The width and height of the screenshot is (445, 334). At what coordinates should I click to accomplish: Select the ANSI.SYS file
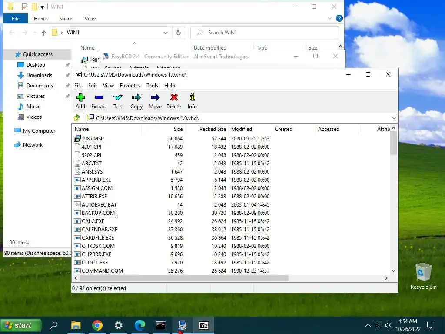click(x=92, y=171)
